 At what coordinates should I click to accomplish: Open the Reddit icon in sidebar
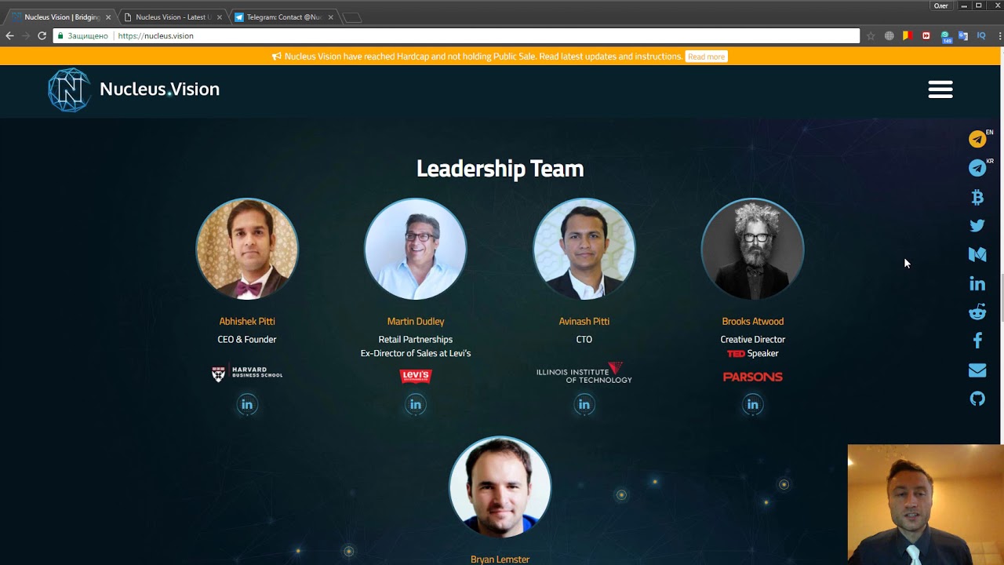977,312
